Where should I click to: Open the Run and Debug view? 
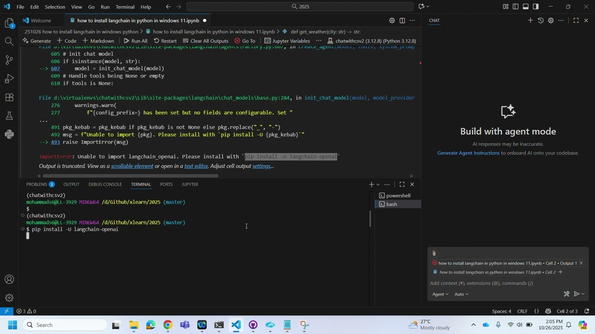pos(9,78)
